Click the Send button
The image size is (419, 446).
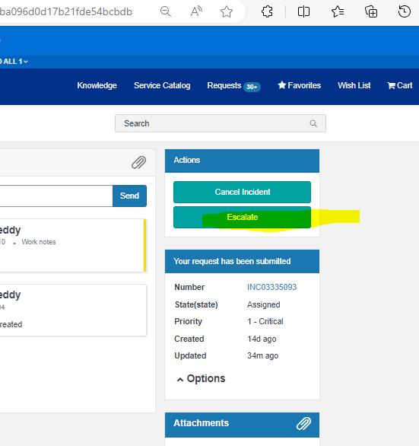[129, 196]
